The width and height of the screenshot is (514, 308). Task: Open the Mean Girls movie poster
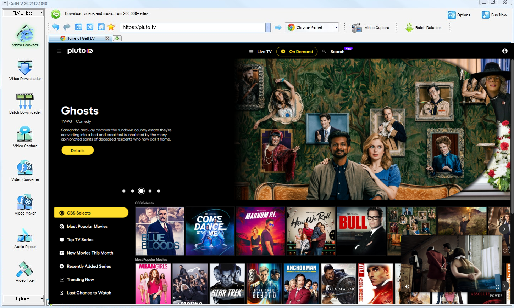(153, 284)
